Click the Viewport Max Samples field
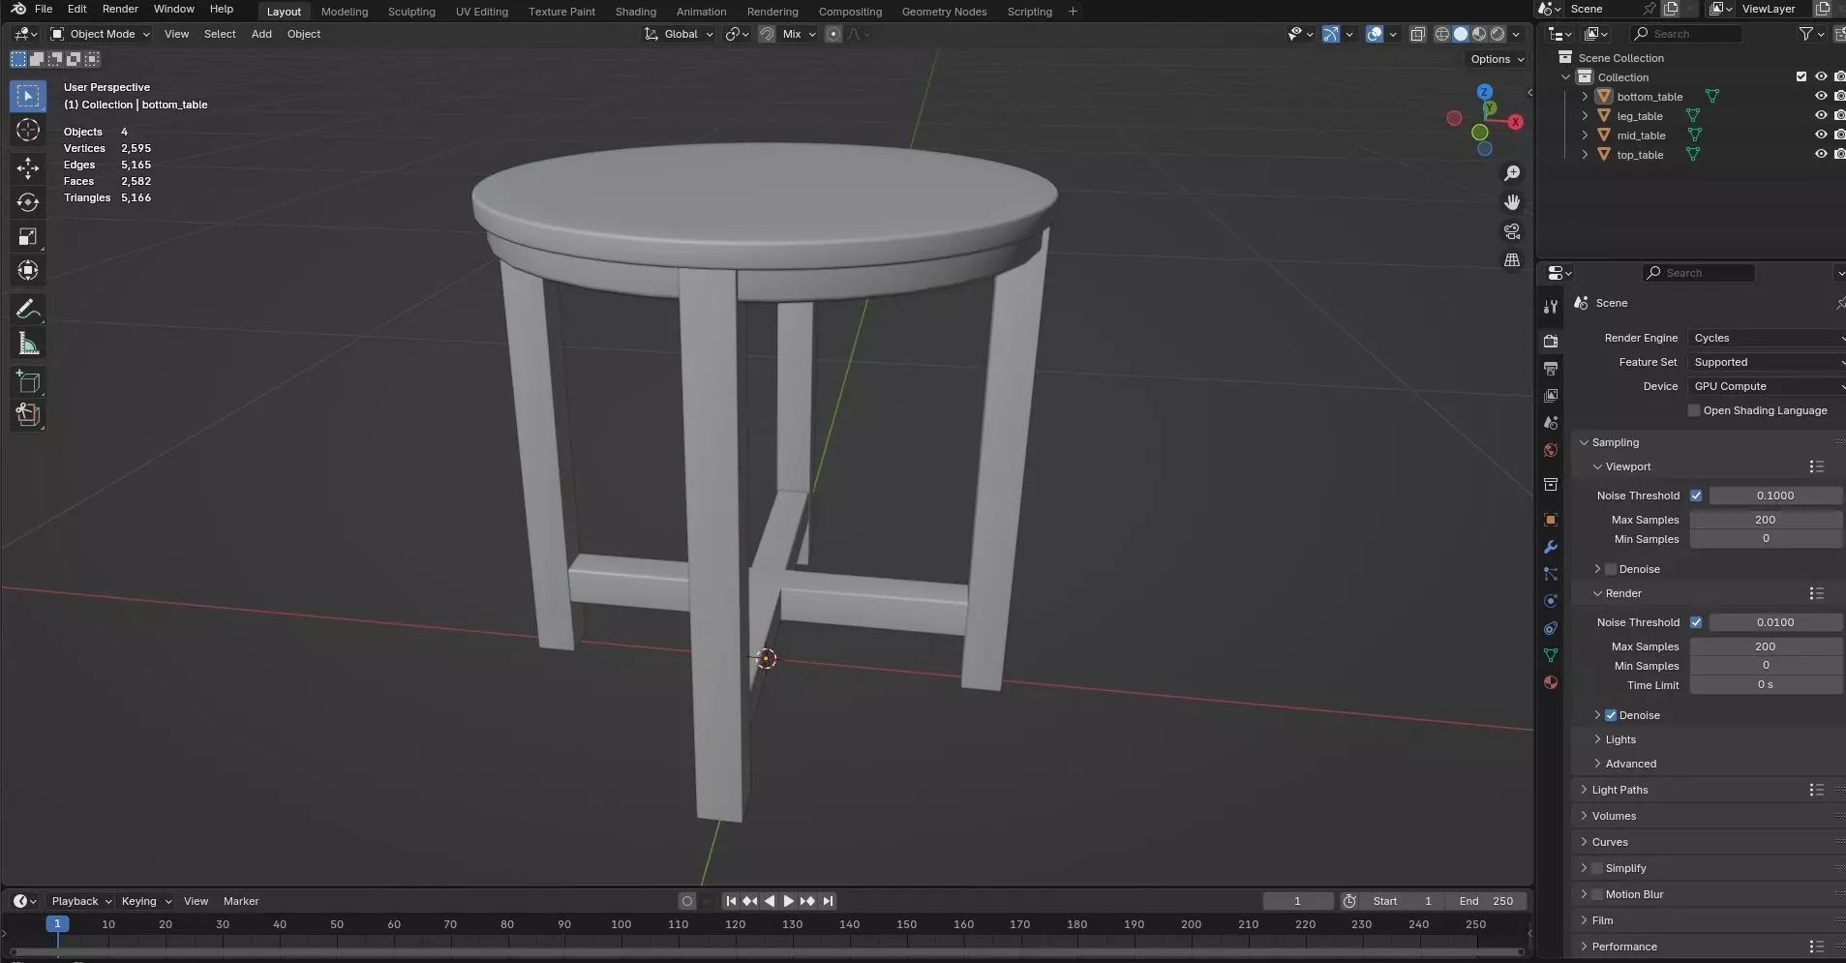Screen dimensions: 1846x963 (1766, 520)
